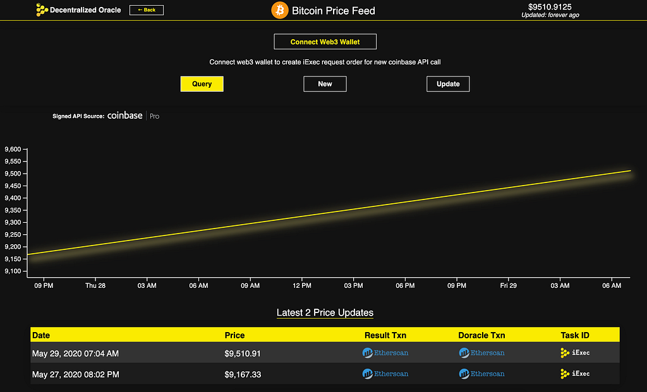This screenshot has height=392, width=647.
Task: Click the Latest 2 Price Updates heading
Action: (325, 313)
